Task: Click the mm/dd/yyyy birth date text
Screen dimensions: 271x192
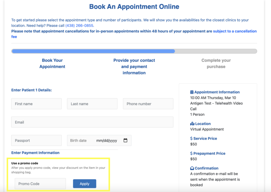Action: [107, 141]
